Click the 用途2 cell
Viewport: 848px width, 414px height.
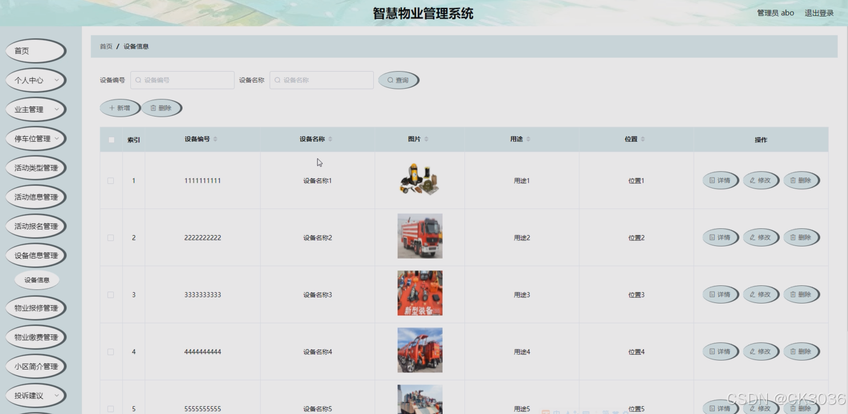(522, 237)
